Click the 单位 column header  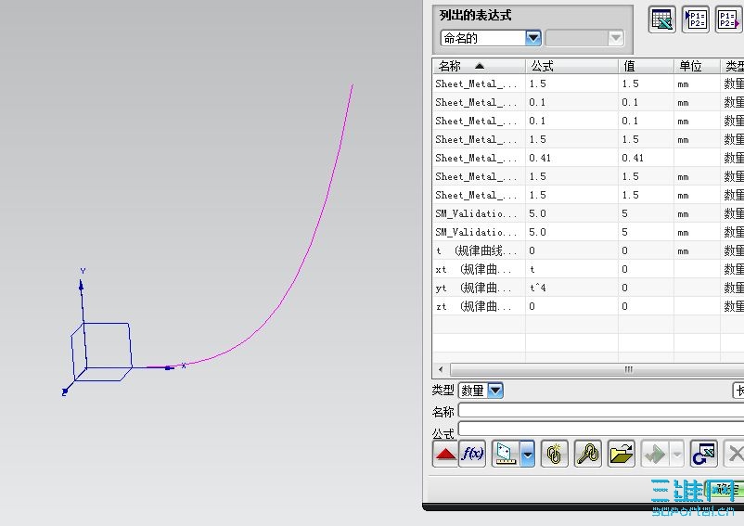(x=697, y=66)
